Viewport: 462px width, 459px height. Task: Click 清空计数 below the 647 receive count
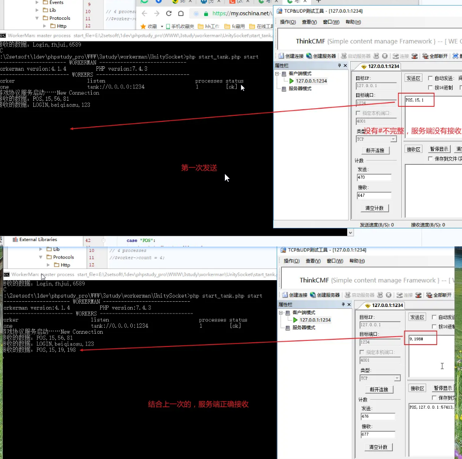click(374, 208)
